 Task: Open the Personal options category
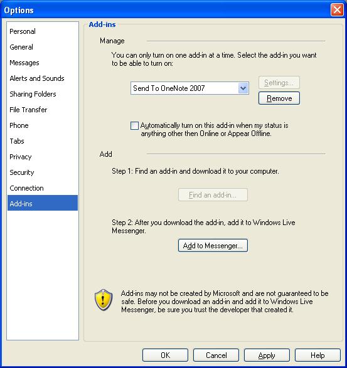point(43,31)
